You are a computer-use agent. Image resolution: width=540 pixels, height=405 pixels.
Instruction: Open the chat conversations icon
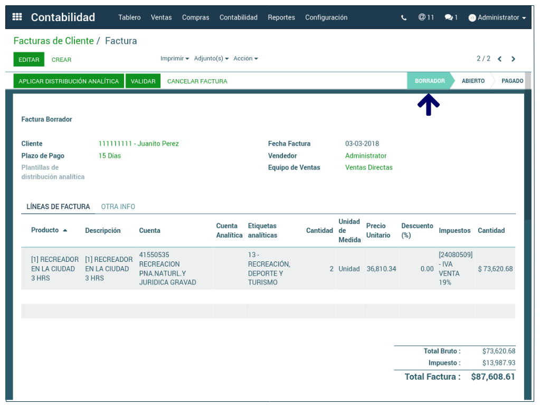(451, 17)
